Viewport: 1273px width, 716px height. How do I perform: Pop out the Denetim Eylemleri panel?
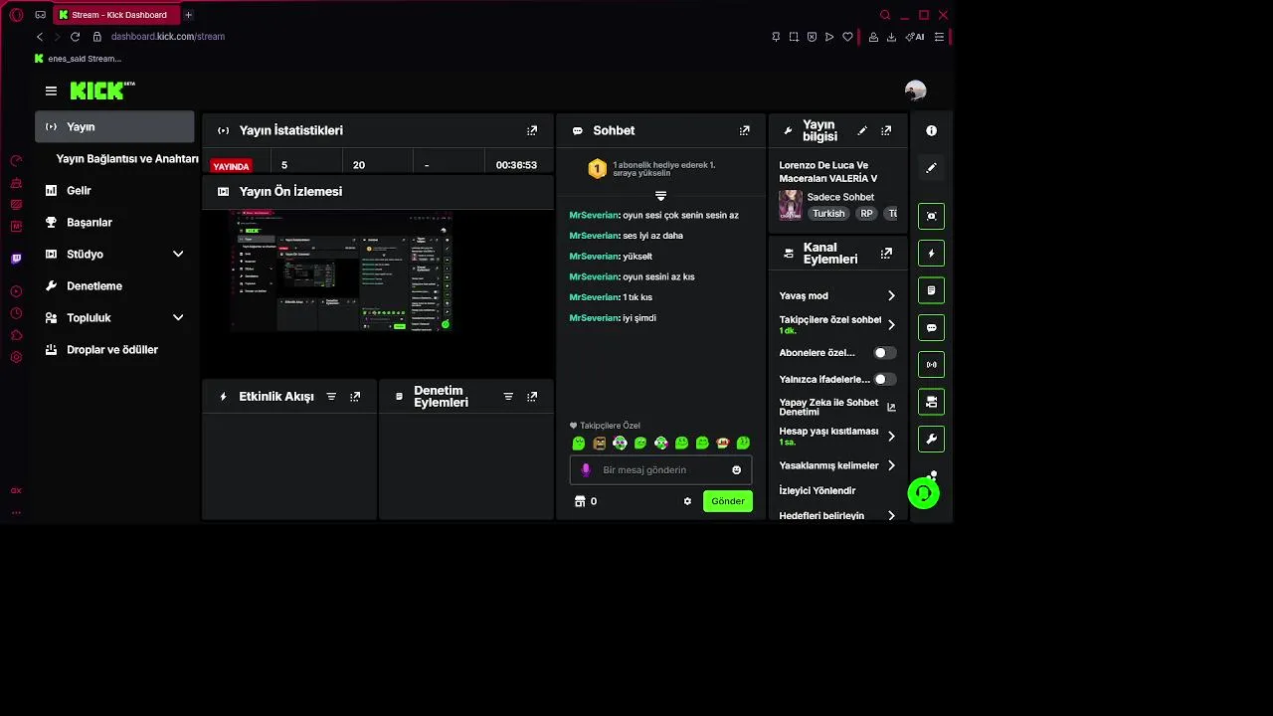click(x=532, y=396)
